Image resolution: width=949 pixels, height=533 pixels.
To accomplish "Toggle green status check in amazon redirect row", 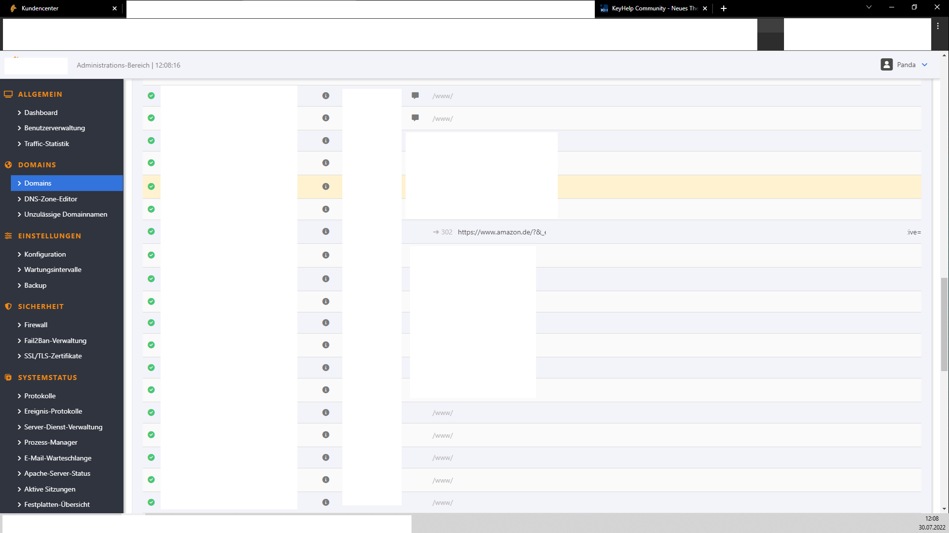I will (151, 231).
